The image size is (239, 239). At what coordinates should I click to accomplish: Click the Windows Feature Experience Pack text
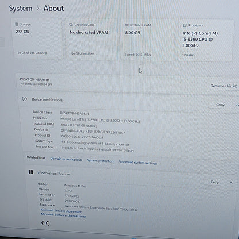click(101, 208)
